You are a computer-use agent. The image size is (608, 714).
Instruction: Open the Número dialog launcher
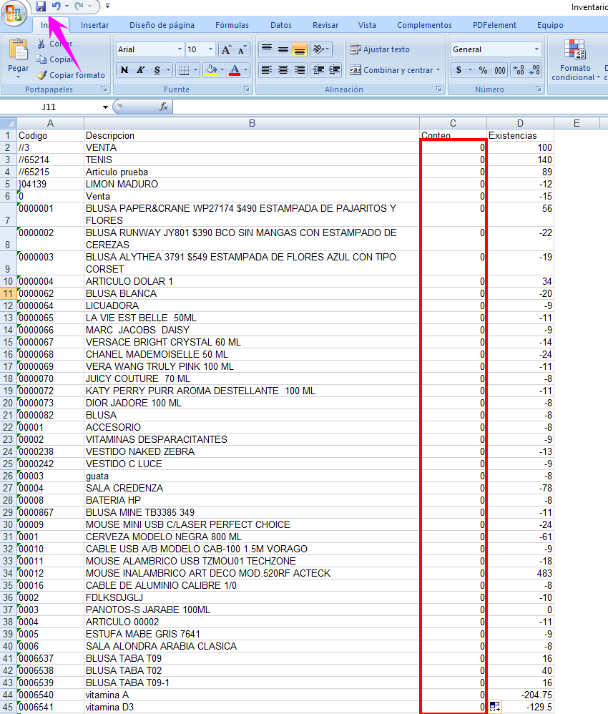pos(539,89)
